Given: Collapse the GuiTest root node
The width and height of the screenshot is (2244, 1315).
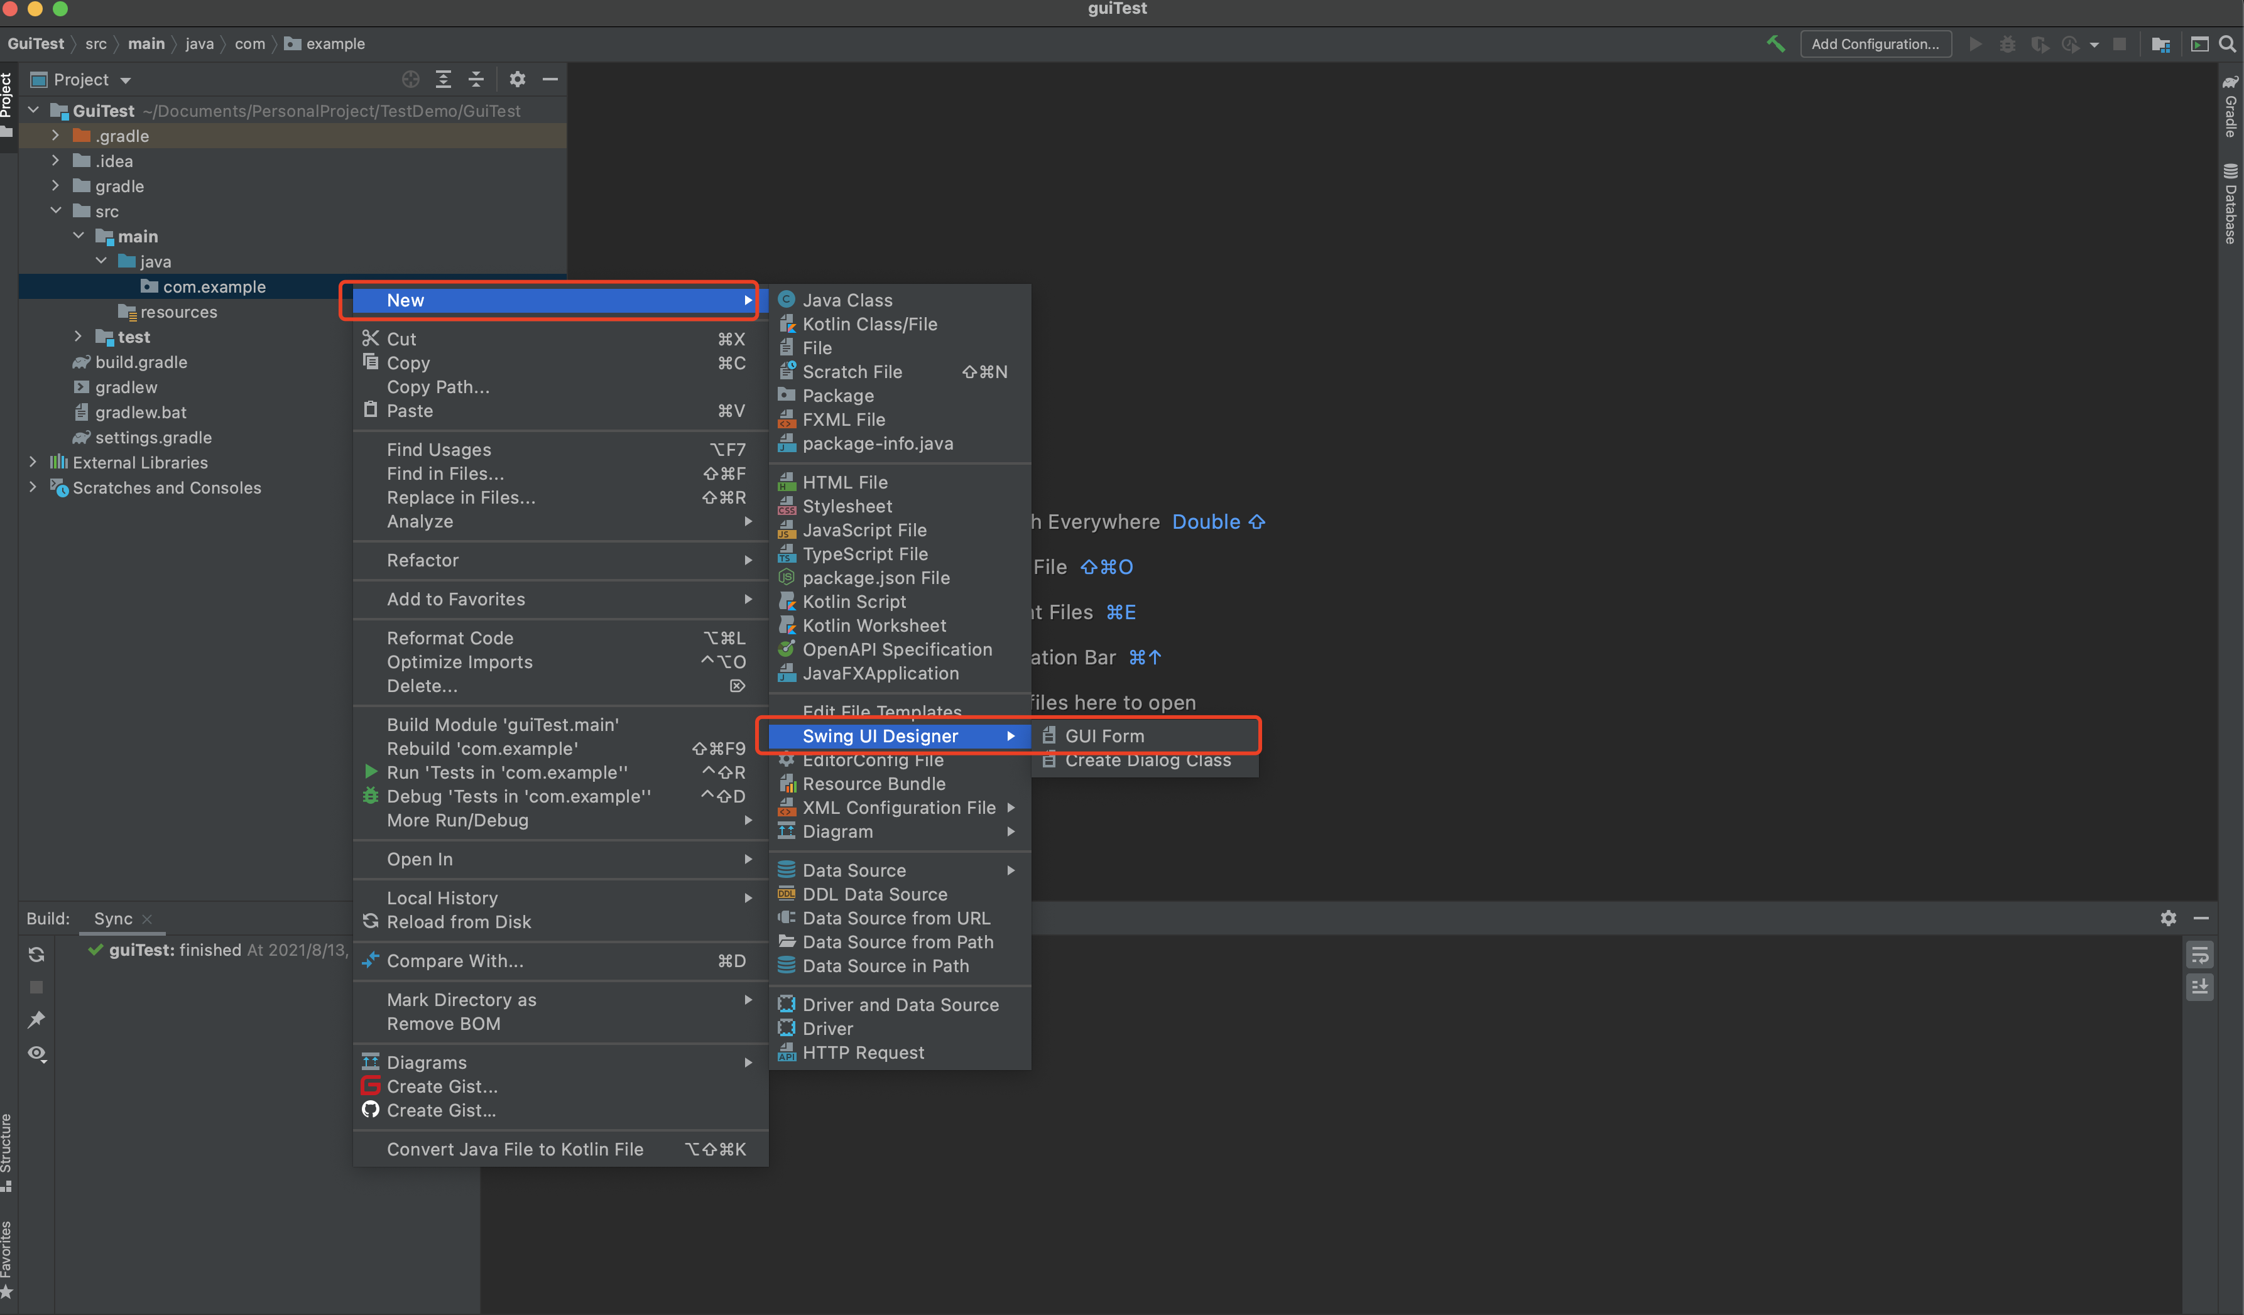Looking at the screenshot, I should click(x=33, y=111).
